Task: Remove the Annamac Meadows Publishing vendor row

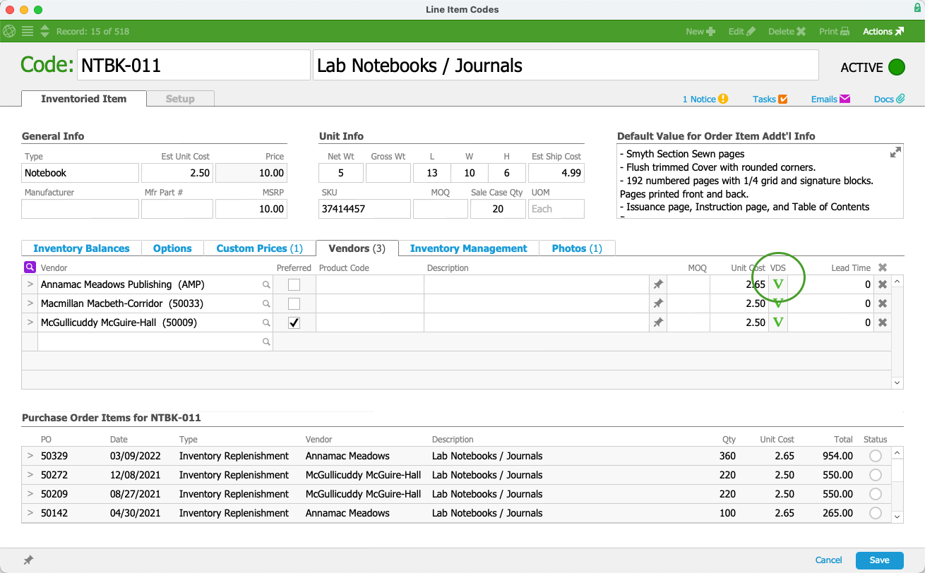Action: [882, 284]
